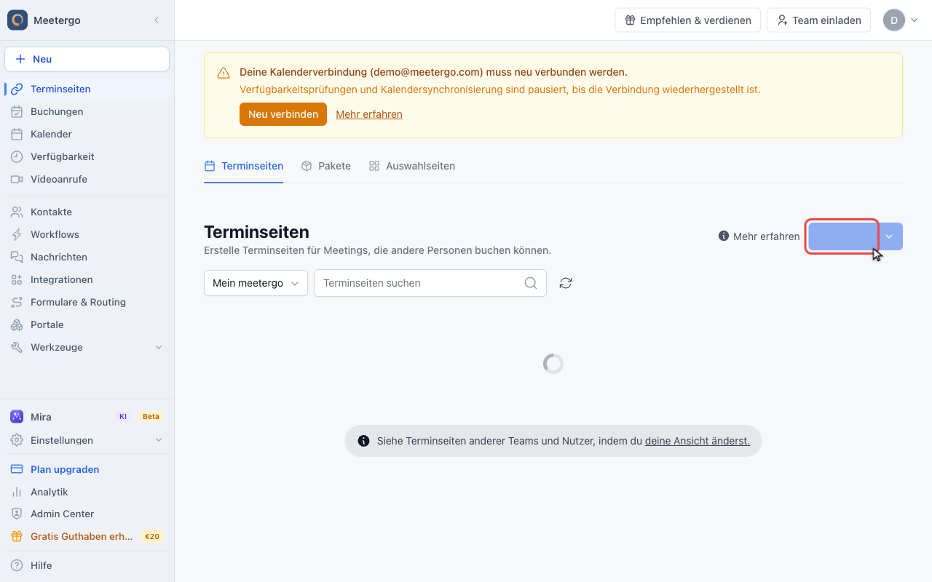
Task: Click the Neu verbinden button
Action: click(283, 114)
